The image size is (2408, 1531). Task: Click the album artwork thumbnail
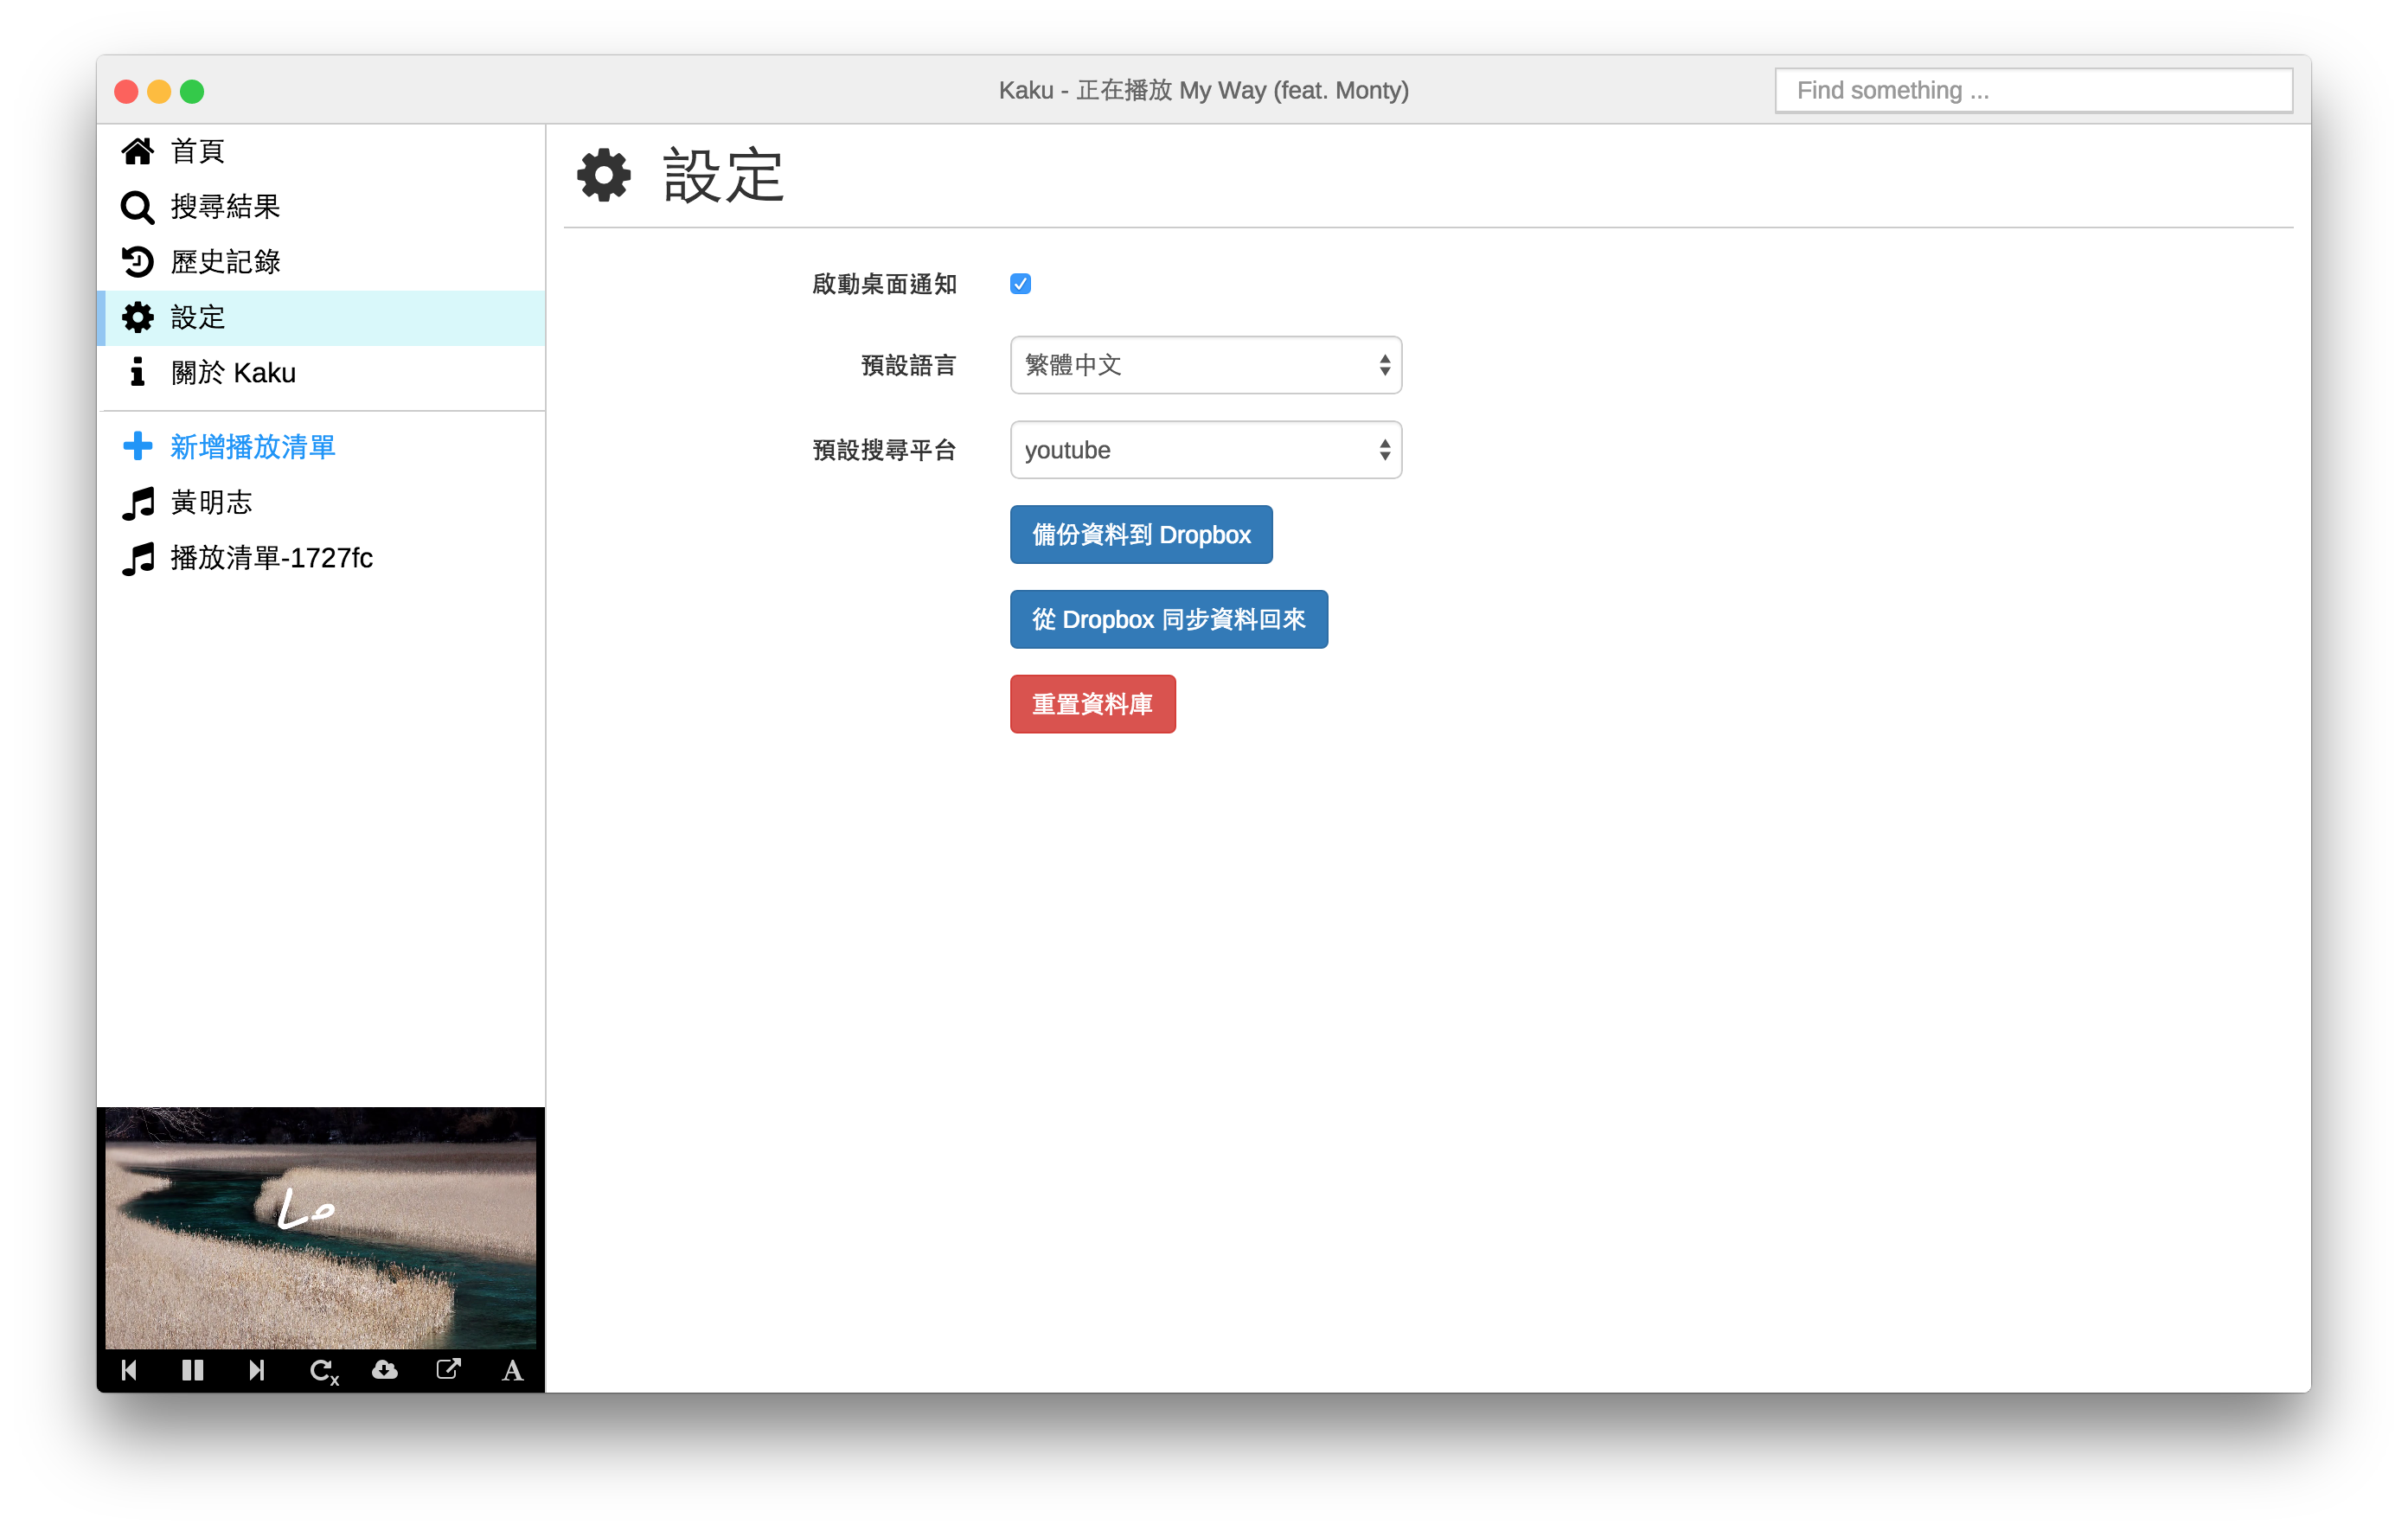tap(321, 1228)
